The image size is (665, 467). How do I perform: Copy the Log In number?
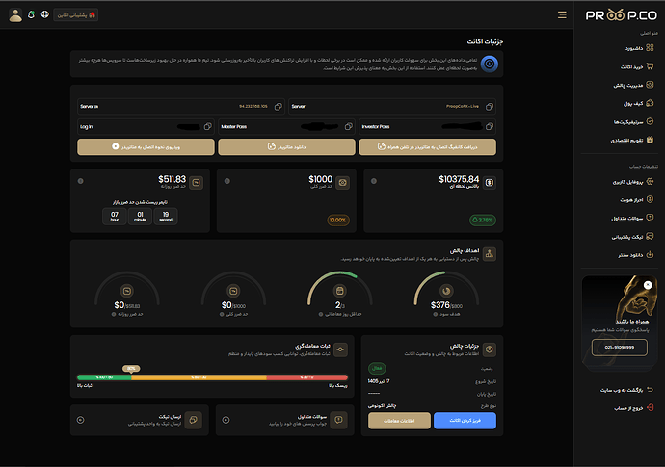pos(208,126)
